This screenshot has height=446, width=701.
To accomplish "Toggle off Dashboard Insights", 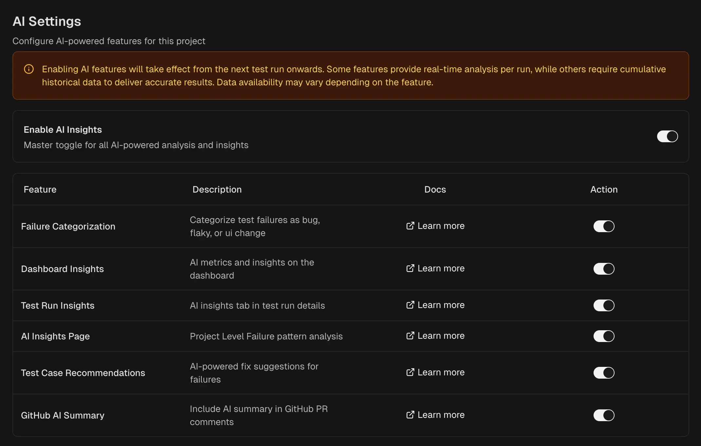I will (x=604, y=269).
